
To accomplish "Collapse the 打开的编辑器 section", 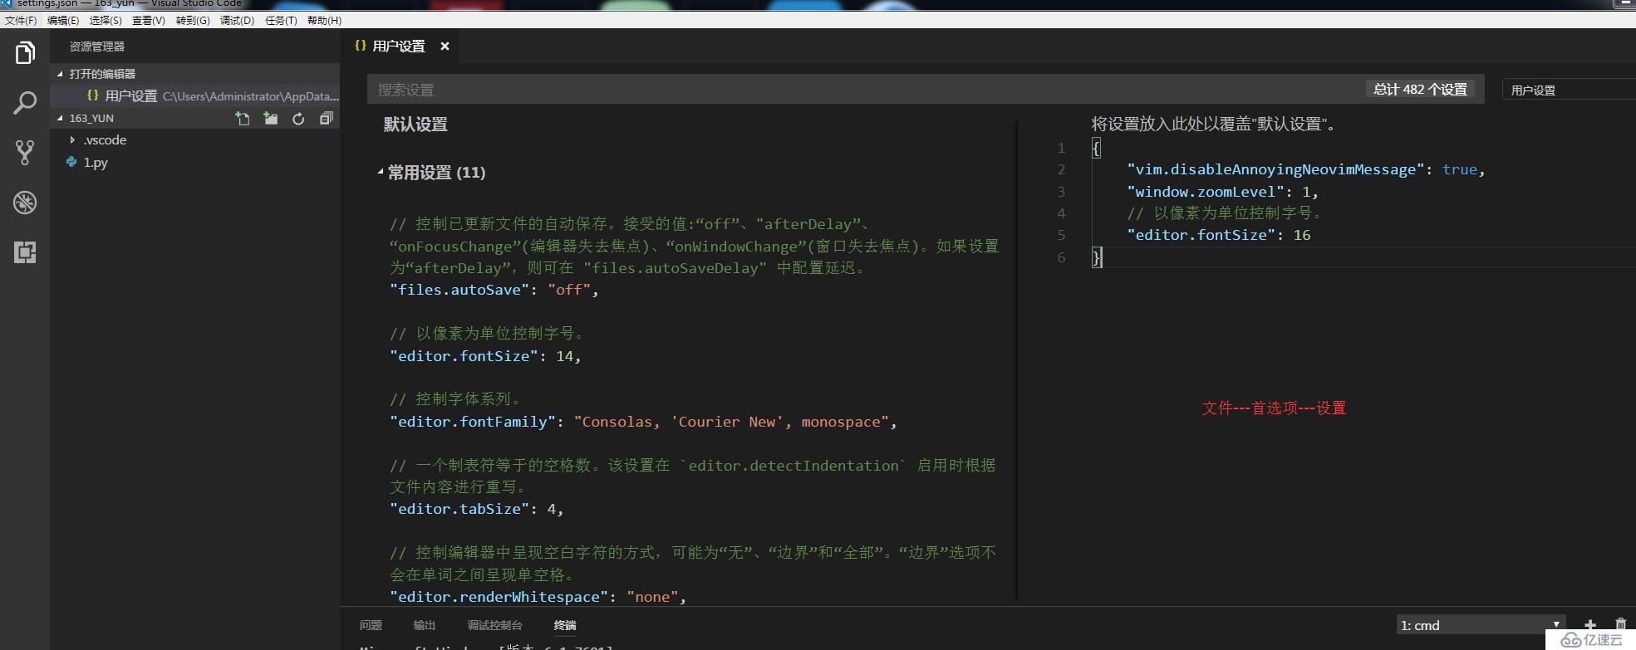I will click(x=60, y=74).
